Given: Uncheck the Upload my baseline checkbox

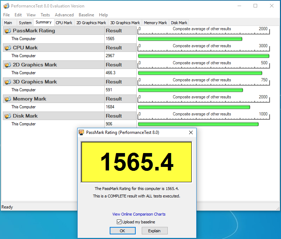Looking at the screenshot, I should click(x=119, y=222).
